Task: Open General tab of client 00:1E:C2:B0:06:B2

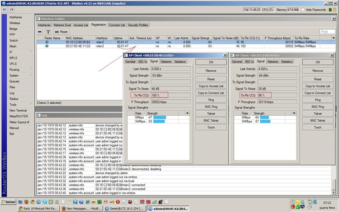Action: tap(237, 61)
